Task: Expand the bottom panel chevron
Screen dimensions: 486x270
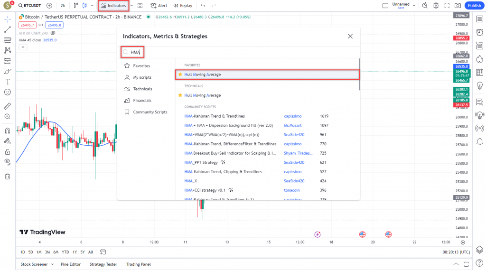Action: pos(456,264)
